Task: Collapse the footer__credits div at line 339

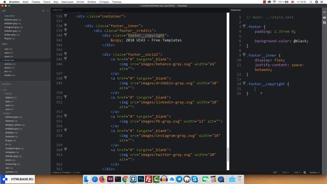Action: click(x=65, y=30)
